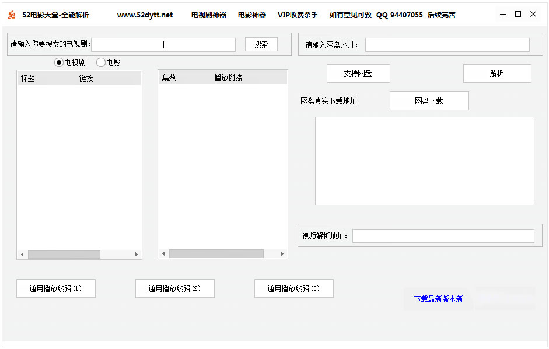Focus the TV series search input field
The width and height of the screenshot is (549, 349).
coord(163,45)
